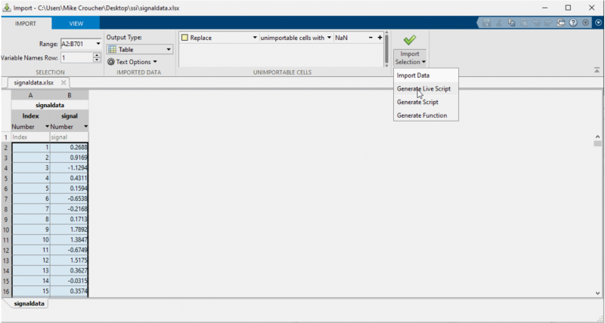Select column B header

pos(70,95)
